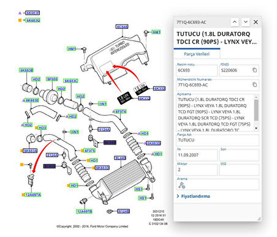The width and height of the screenshot is (277, 237).
Task: Copy the Mühendislik Numarası value
Action: [x=254, y=85]
